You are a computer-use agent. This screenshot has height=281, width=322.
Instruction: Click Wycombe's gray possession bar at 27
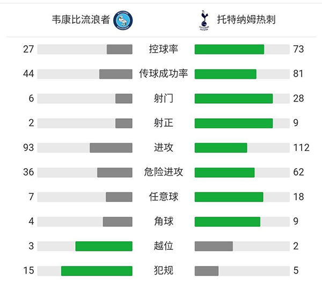(119, 49)
